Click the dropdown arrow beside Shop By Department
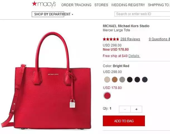 pos(72,15)
